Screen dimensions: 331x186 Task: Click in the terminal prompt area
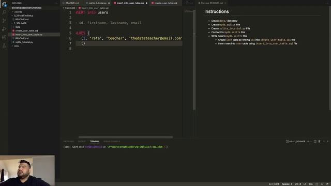167,147
